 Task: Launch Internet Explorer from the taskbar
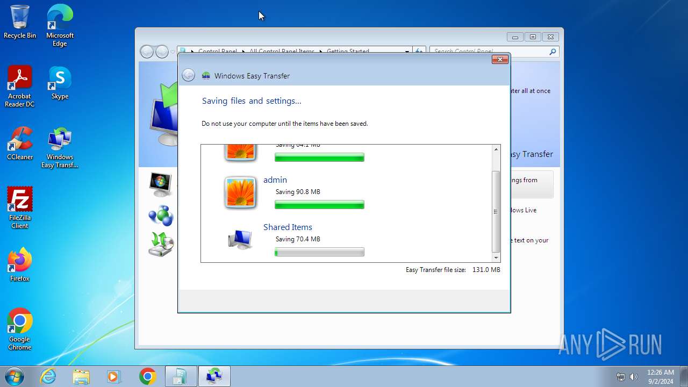click(48, 376)
